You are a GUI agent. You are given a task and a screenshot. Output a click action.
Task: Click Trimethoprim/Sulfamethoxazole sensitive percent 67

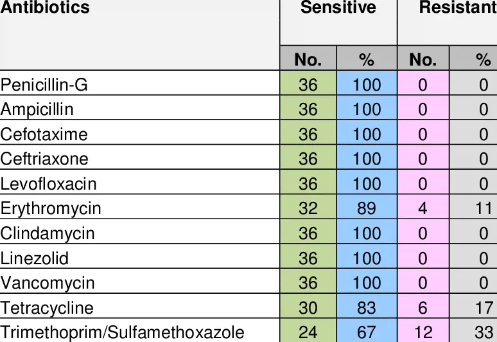367,332
